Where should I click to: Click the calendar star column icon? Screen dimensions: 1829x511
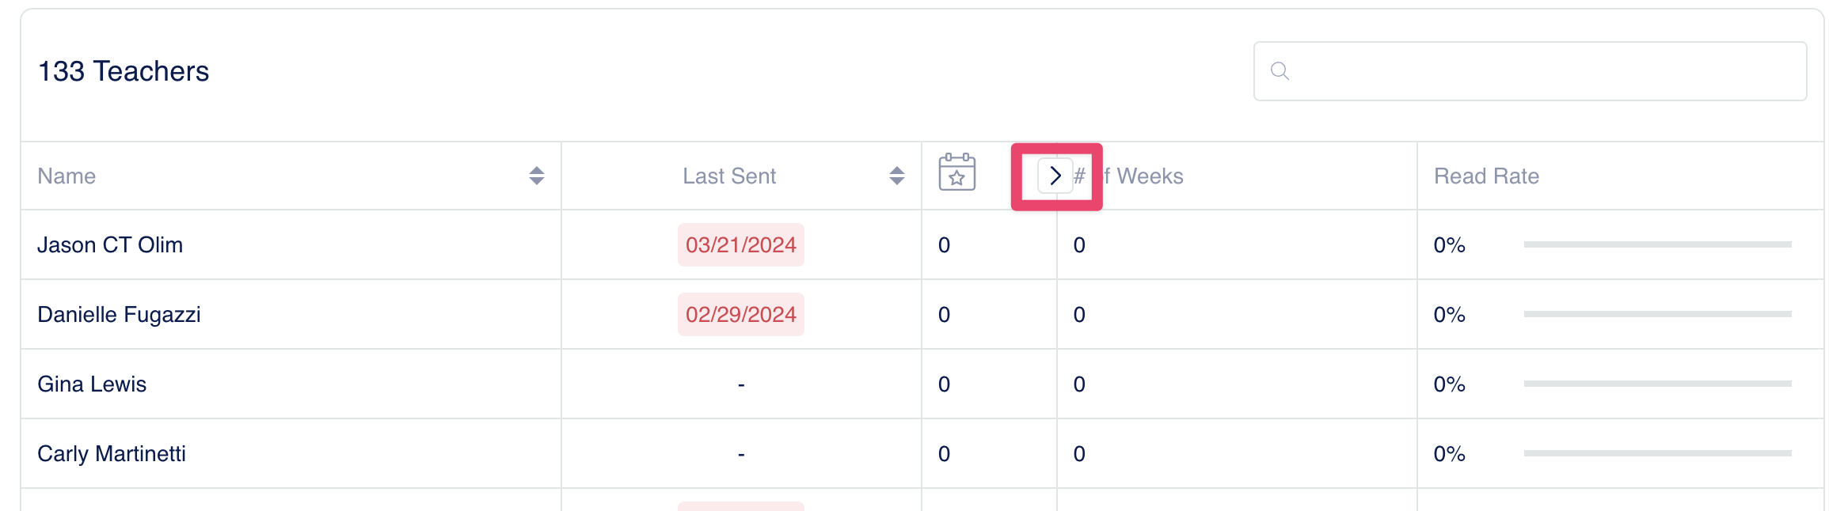(956, 172)
